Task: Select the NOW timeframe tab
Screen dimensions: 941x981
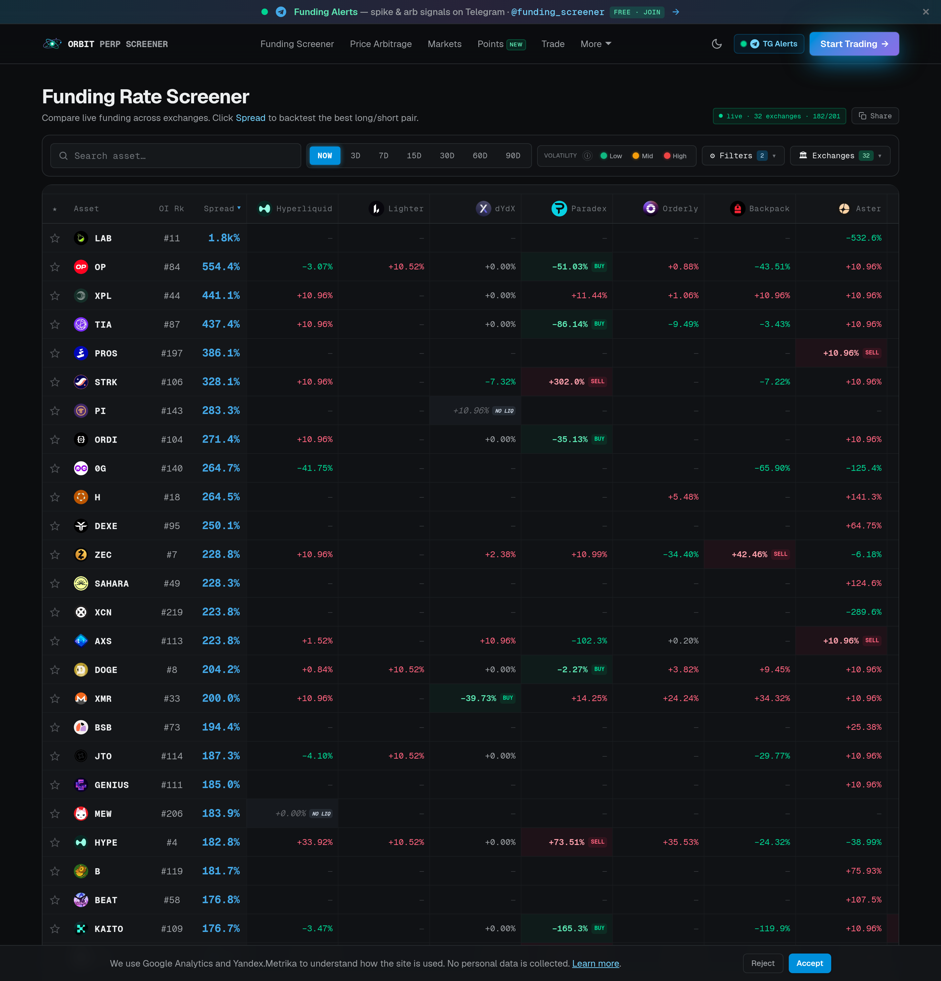Action: [324, 156]
